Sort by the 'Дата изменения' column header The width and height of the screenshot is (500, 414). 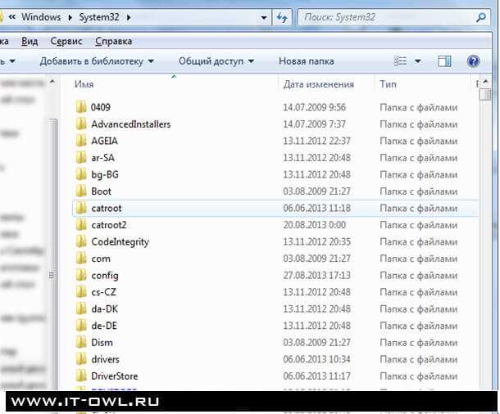(318, 84)
